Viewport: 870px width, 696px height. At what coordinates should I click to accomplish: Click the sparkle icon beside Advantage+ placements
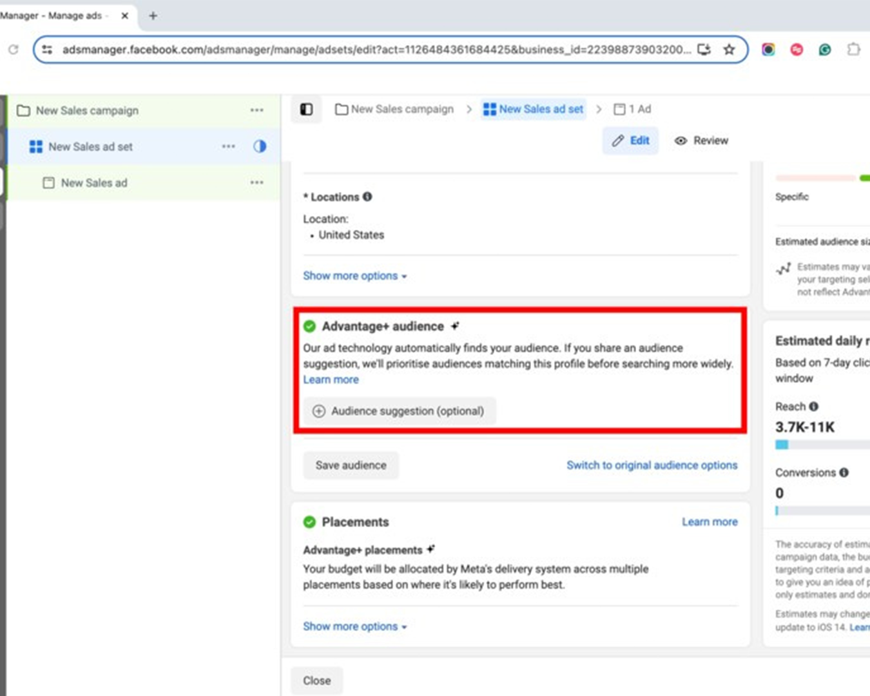tap(431, 549)
